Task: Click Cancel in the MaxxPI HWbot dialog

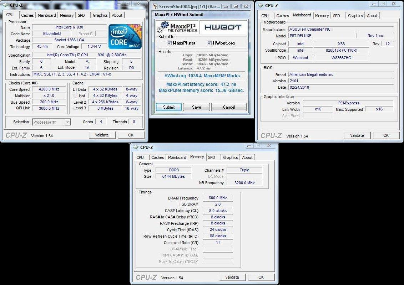Action: point(229,107)
